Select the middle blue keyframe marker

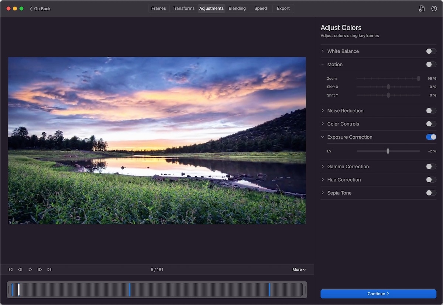[x=130, y=290]
